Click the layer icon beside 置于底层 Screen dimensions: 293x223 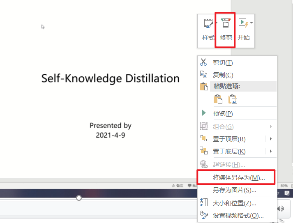point(203,151)
